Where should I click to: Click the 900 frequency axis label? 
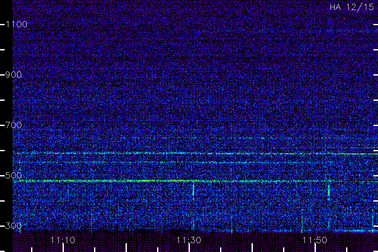tap(13, 74)
